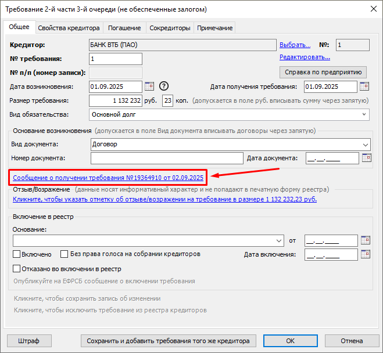Image resolution: width=383 pixels, height=353 pixels.
Task: Open calendar for Дата получения требования
Action: coord(364,87)
